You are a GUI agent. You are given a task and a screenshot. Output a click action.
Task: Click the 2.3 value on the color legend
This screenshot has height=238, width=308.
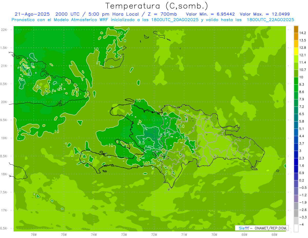[302, 158]
